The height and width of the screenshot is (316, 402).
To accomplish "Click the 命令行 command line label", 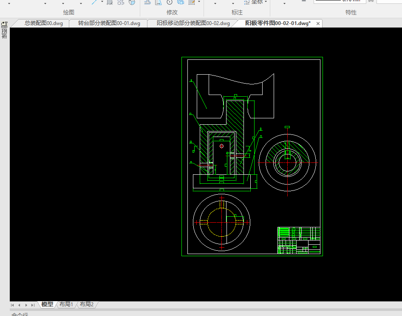I will click(20, 314).
